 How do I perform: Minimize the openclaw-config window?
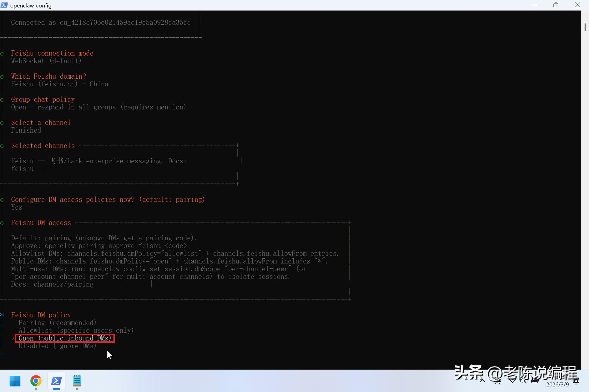534,5
